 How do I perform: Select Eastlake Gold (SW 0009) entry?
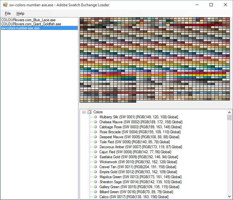(139, 157)
